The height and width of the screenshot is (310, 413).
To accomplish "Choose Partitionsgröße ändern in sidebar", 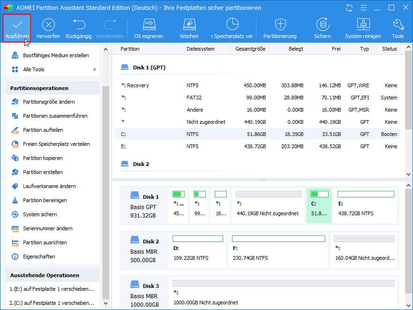I will pos(49,102).
